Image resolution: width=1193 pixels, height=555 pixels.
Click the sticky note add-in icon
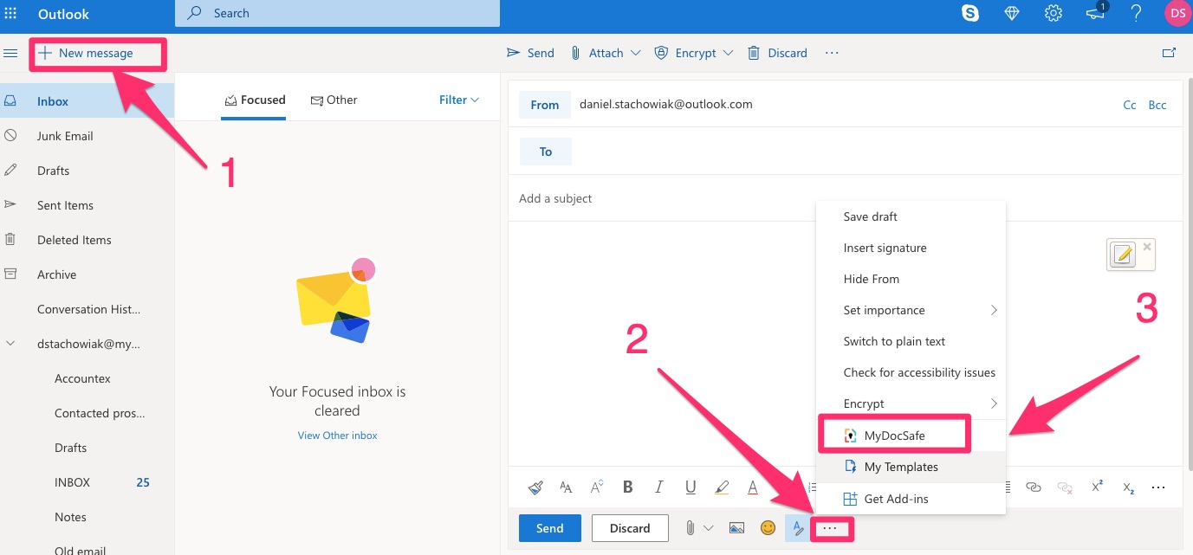click(x=1123, y=255)
